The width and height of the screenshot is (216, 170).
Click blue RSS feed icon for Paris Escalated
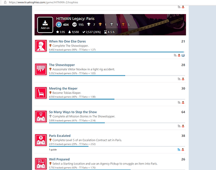[179, 150]
